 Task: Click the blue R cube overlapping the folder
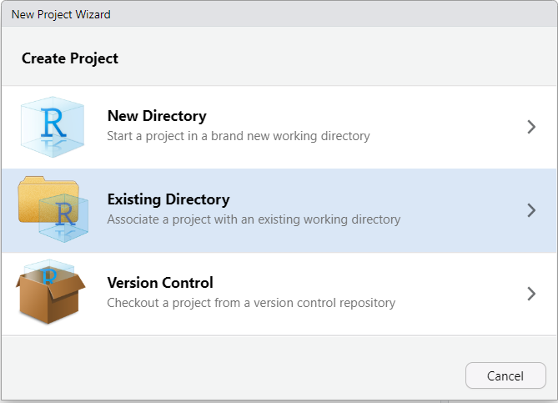tap(64, 219)
